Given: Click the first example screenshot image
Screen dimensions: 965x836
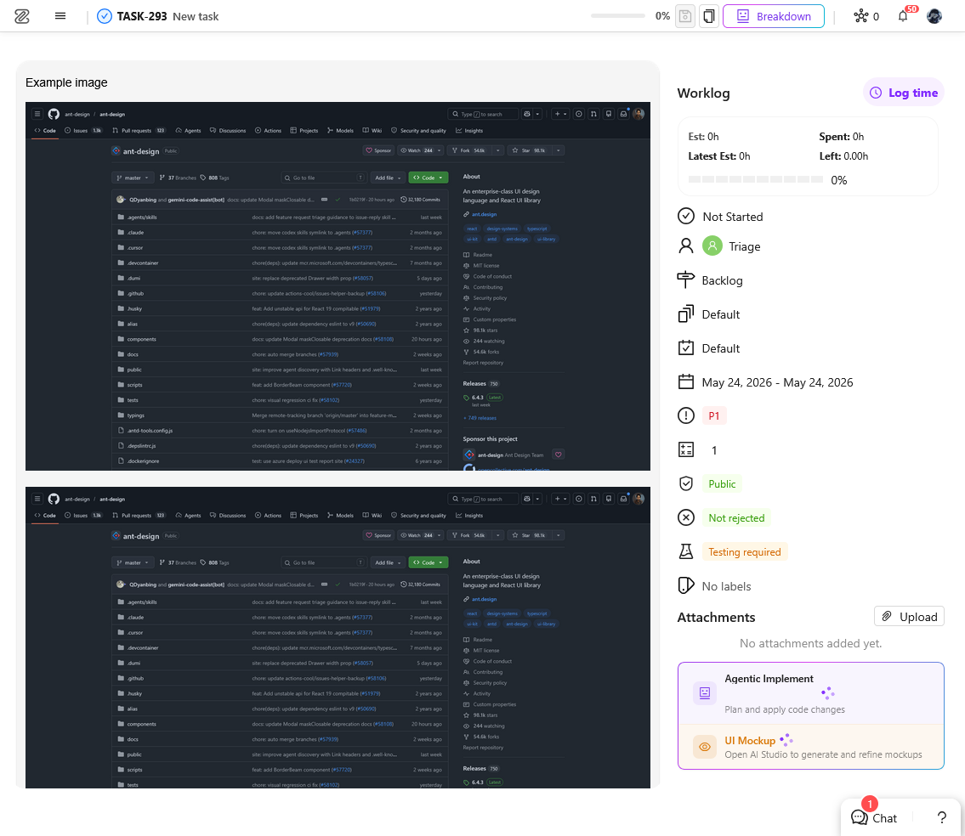Looking at the screenshot, I should [338, 286].
